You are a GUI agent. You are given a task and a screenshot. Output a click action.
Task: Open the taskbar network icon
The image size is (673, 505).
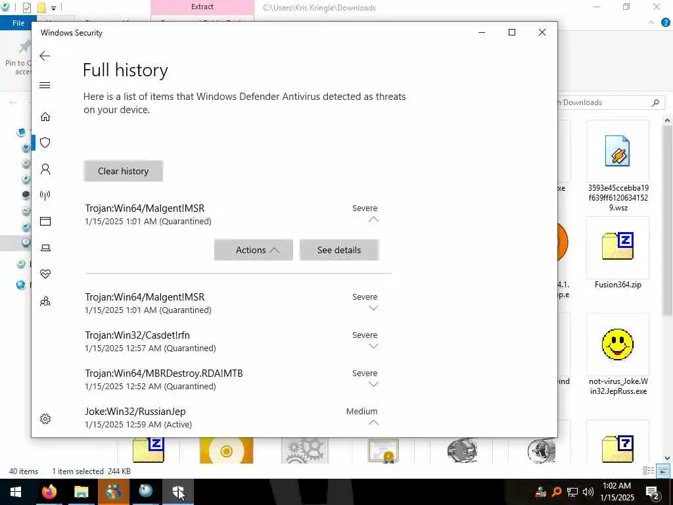(x=572, y=492)
